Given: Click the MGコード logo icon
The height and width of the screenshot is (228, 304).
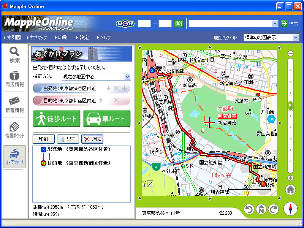Looking at the screenshot, I should click(125, 24).
